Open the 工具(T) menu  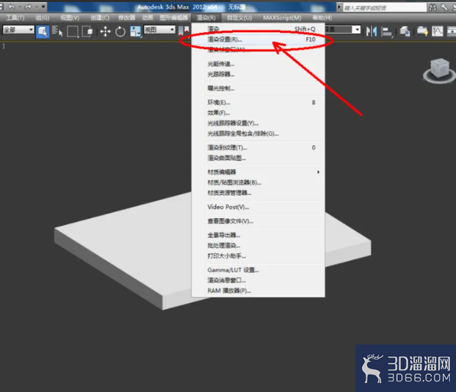(15, 18)
